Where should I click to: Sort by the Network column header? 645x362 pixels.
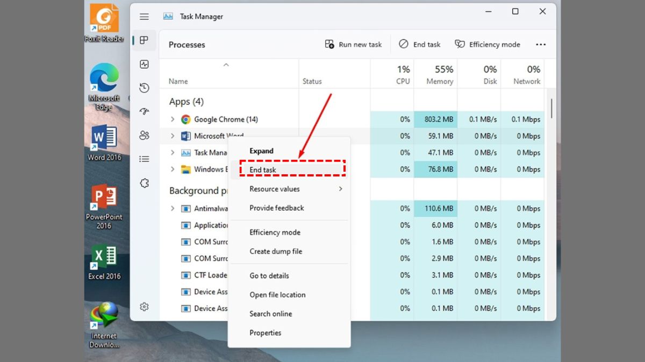(522, 75)
